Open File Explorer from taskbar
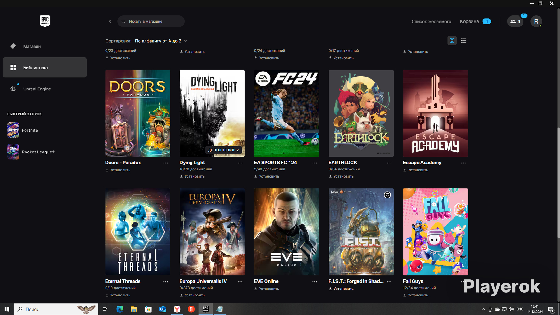 click(x=134, y=309)
